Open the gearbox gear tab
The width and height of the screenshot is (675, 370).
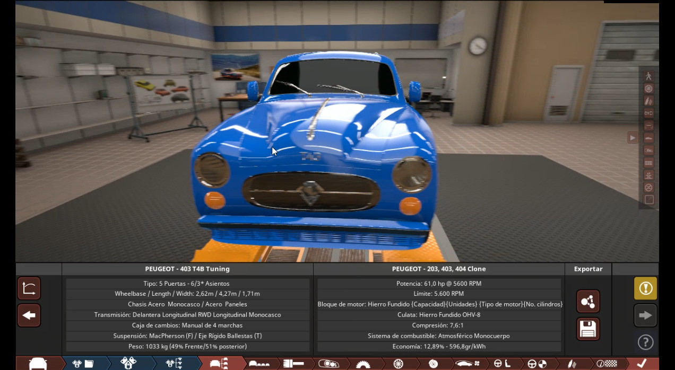pos(363,364)
